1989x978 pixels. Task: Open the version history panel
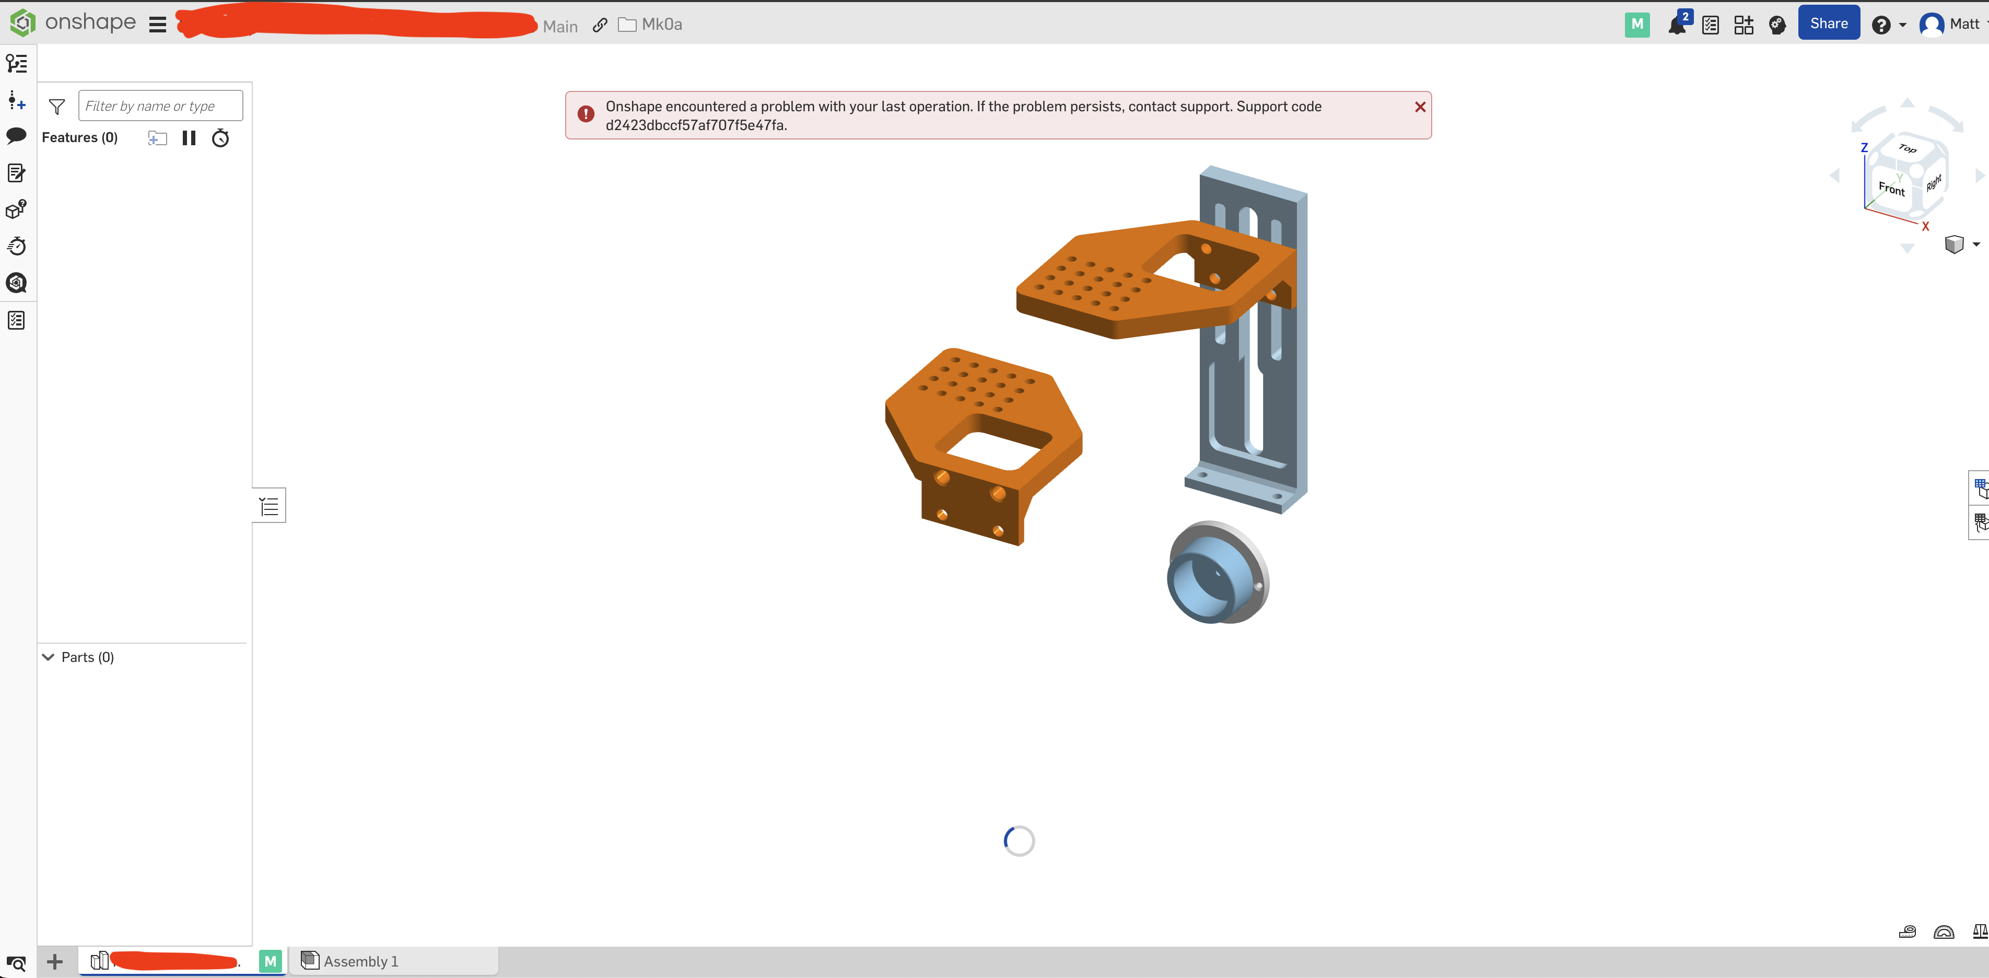16,246
